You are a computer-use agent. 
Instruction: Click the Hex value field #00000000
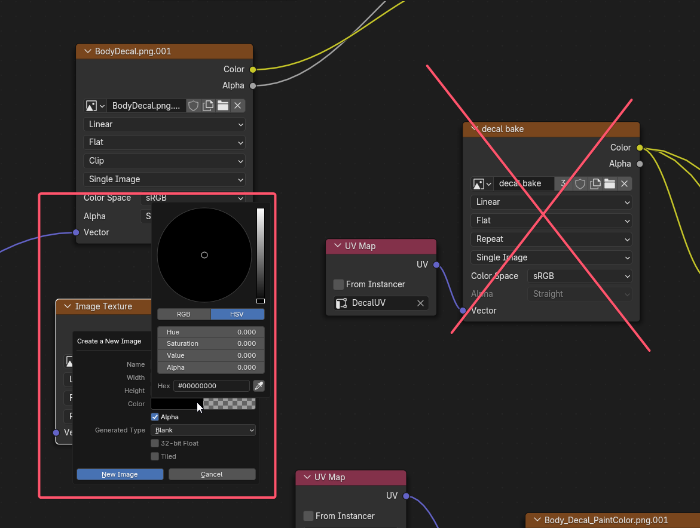pos(211,386)
